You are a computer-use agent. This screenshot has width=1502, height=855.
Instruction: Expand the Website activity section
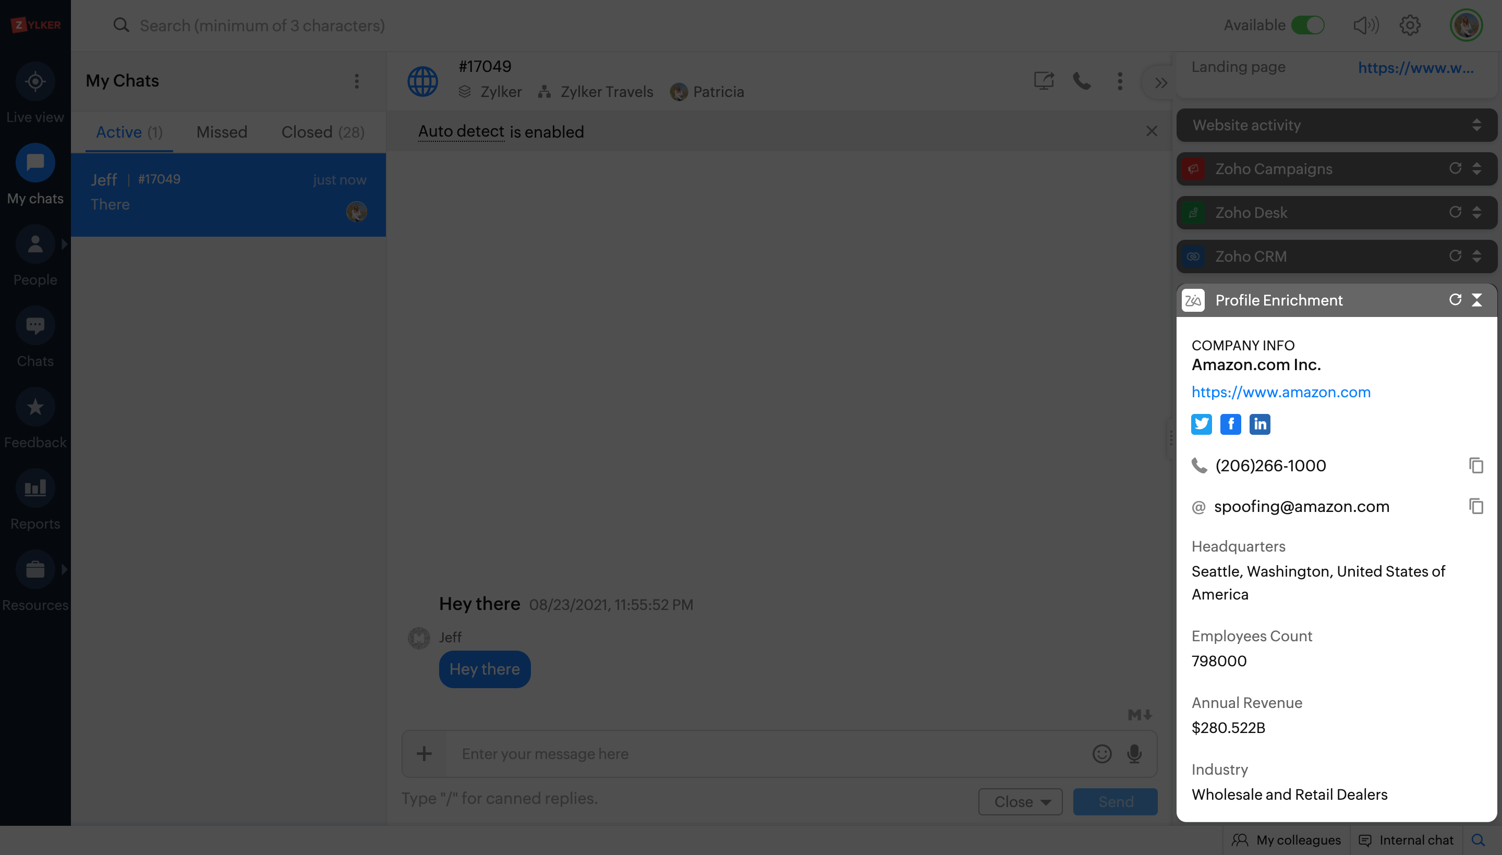tap(1476, 125)
